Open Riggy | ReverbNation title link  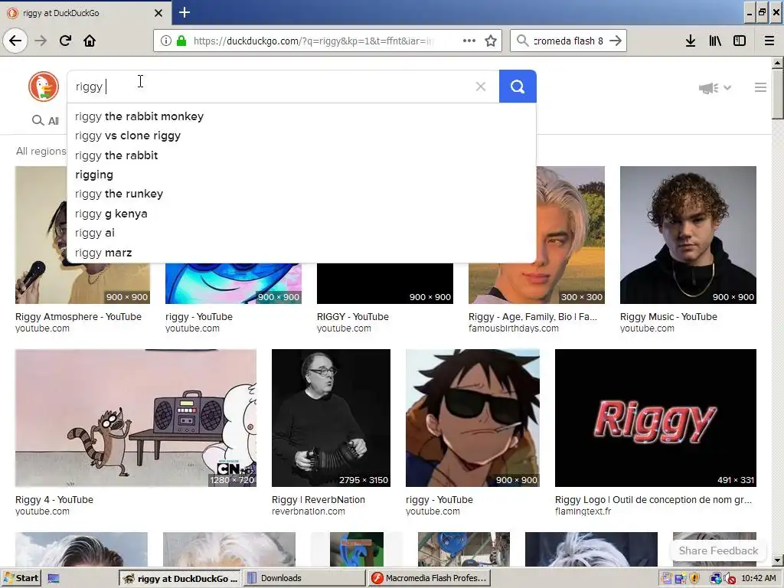pos(318,499)
